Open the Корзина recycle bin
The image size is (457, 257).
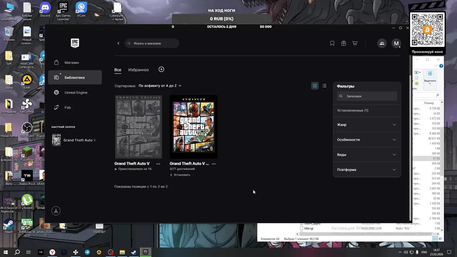[9, 34]
